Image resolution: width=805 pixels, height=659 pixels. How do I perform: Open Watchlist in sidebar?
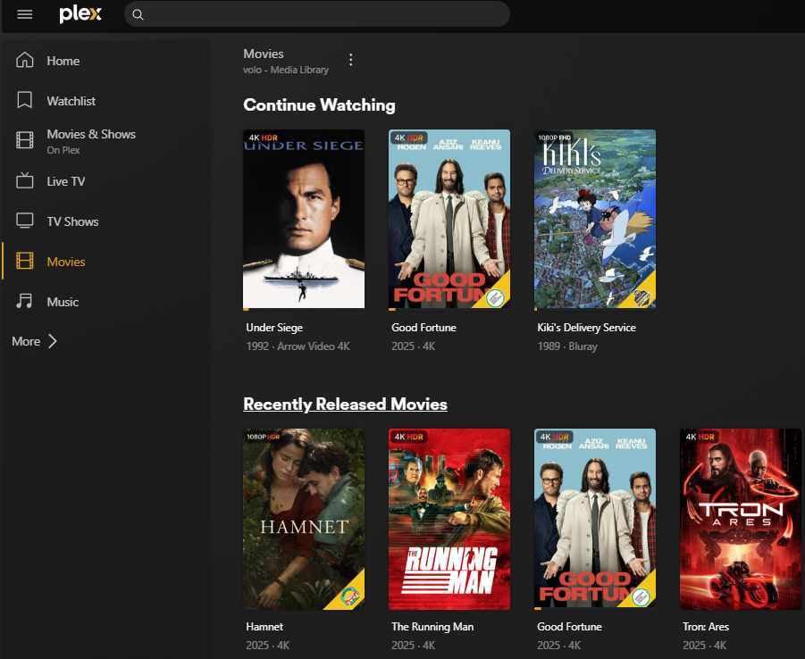pyautogui.click(x=71, y=101)
